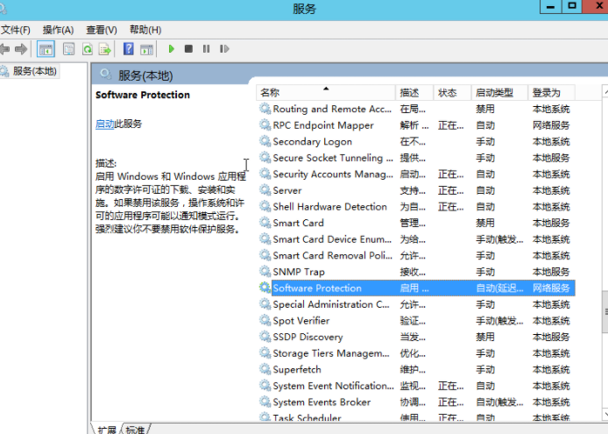Open the 文件(F) menu
This screenshot has width=608, height=434.
pyautogui.click(x=15, y=30)
